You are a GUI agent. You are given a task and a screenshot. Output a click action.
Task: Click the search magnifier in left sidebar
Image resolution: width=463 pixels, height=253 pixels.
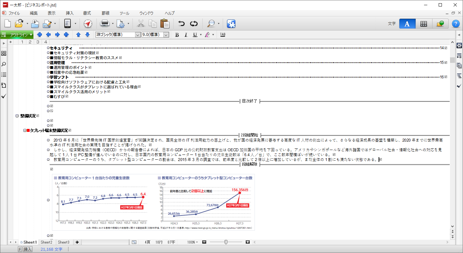pyautogui.click(x=4, y=64)
